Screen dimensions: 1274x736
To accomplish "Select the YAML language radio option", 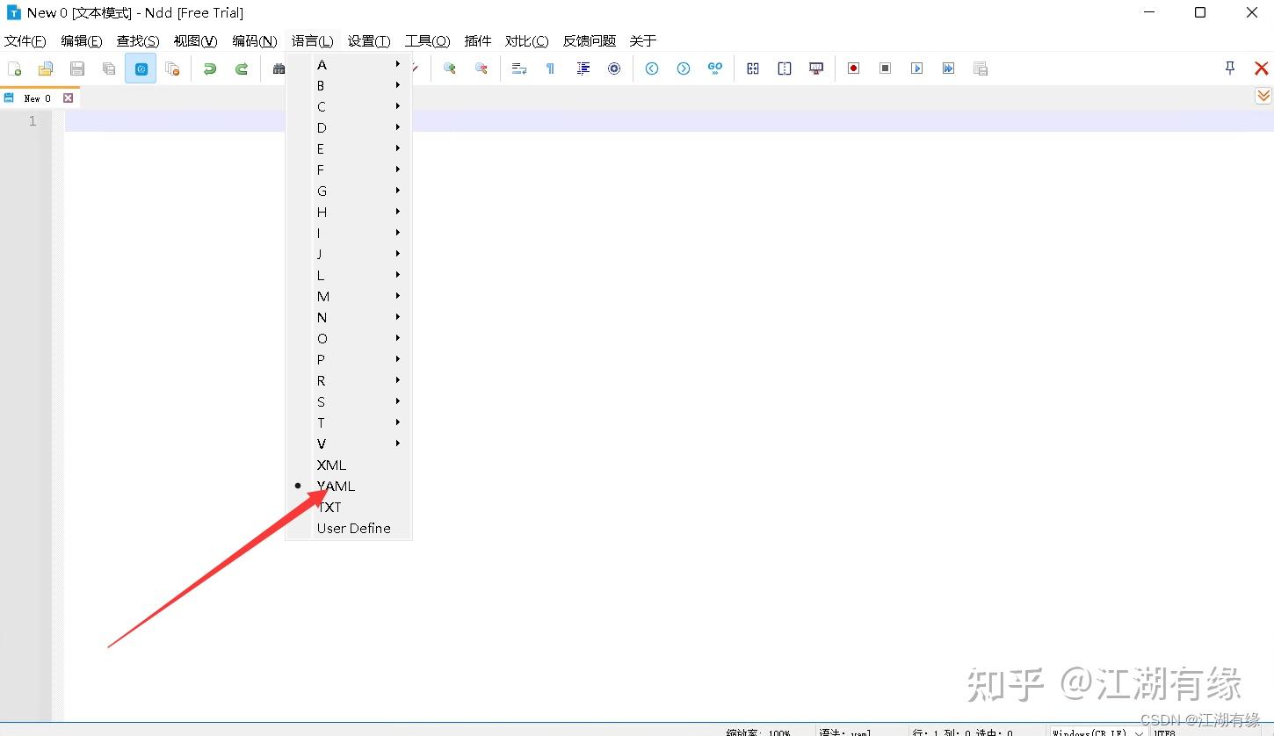I will point(337,486).
